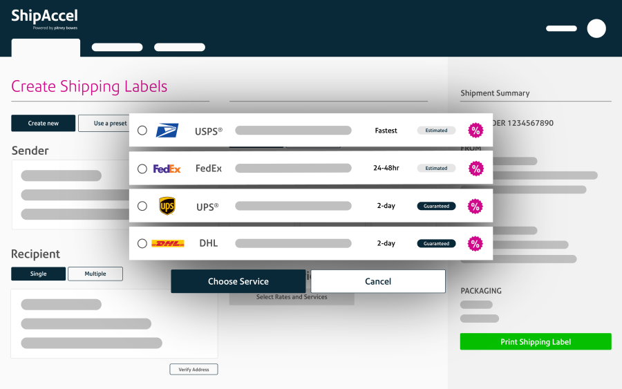Click the Sender section heading
The image size is (622, 389).
[x=30, y=151]
